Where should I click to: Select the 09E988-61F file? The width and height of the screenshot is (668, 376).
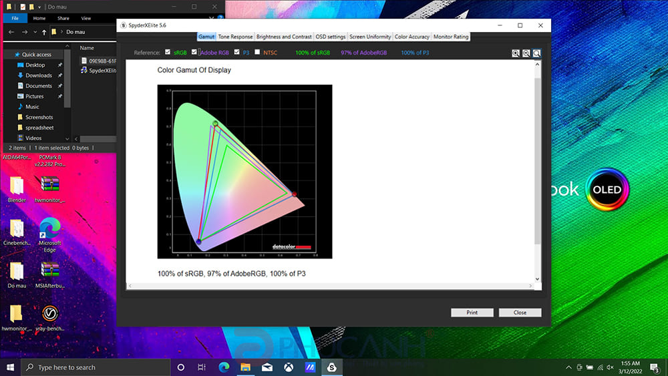click(99, 61)
